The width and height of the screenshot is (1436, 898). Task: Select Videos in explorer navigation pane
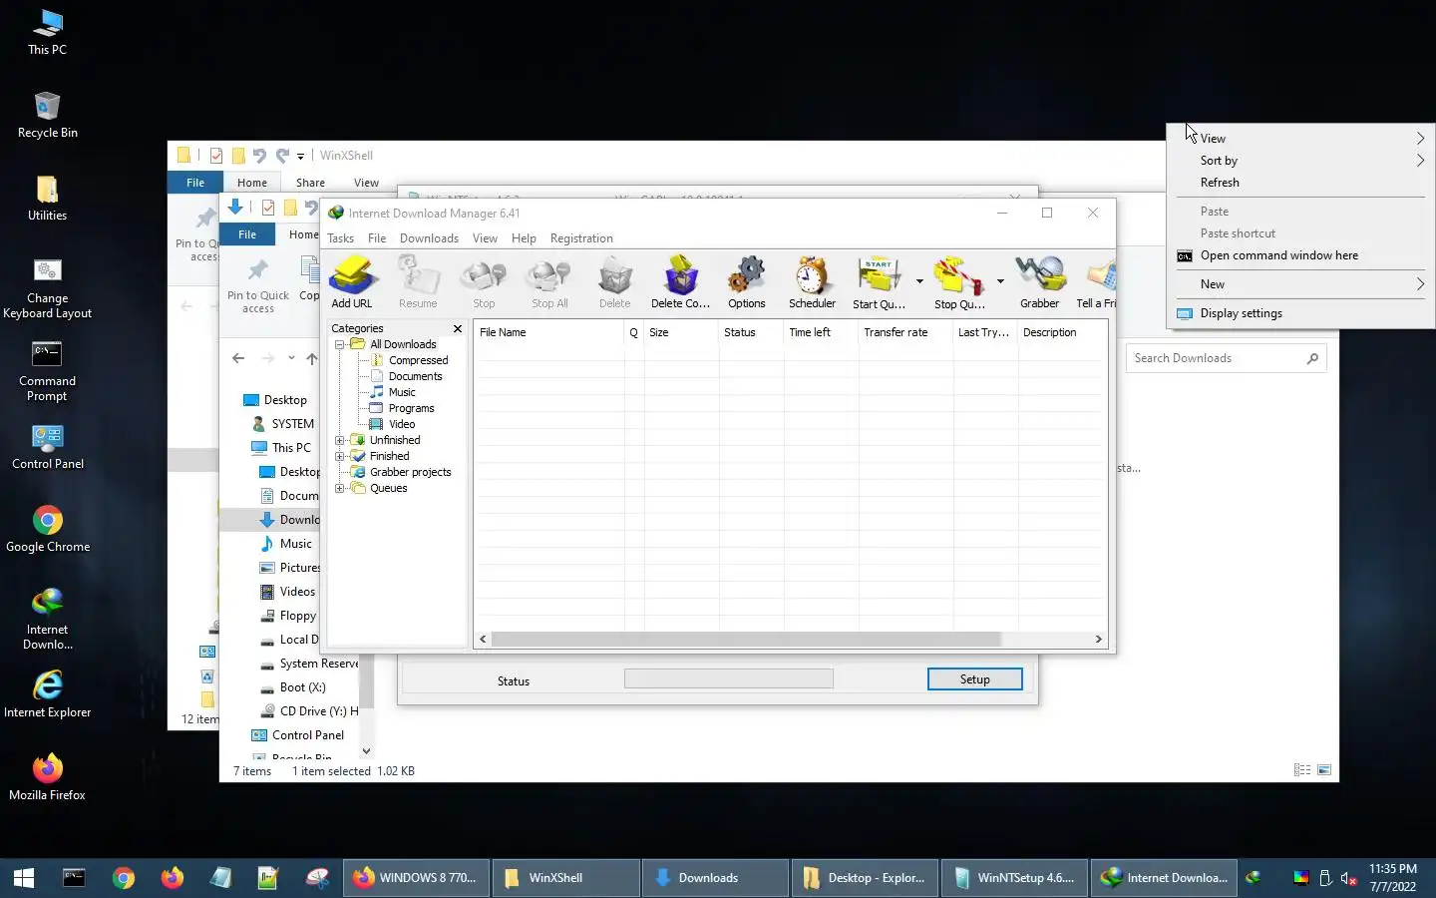tap(297, 592)
